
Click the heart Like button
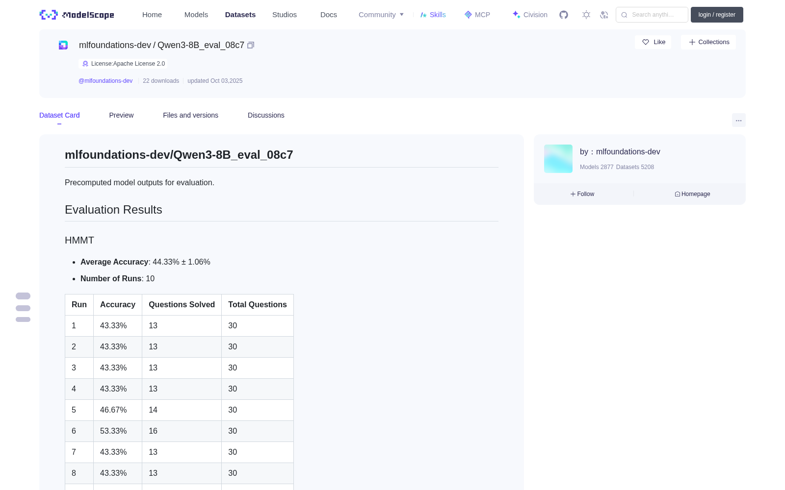[653, 42]
